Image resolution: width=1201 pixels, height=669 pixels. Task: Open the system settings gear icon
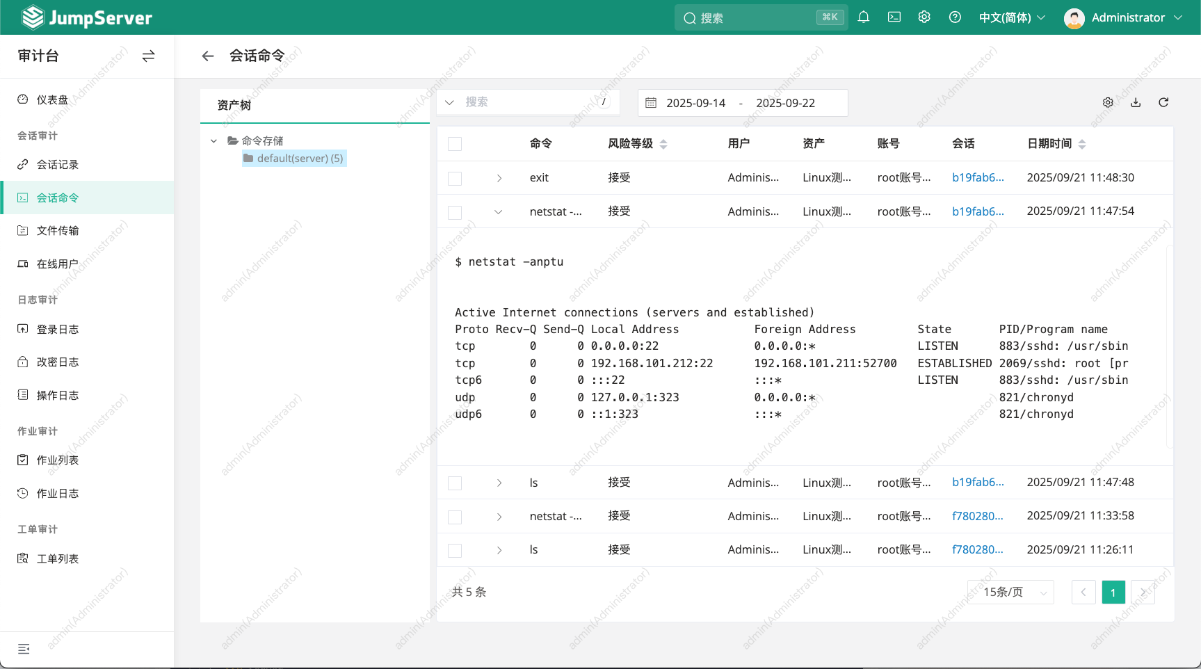click(924, 17)
